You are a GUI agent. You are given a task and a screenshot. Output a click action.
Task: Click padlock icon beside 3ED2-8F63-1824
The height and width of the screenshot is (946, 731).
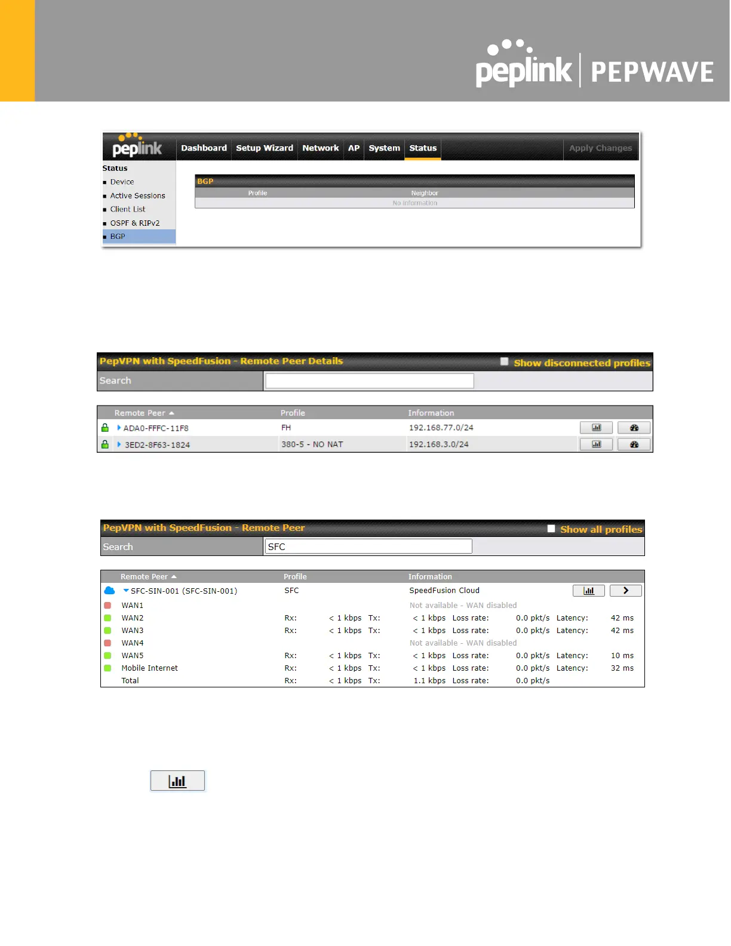(105, 444)
